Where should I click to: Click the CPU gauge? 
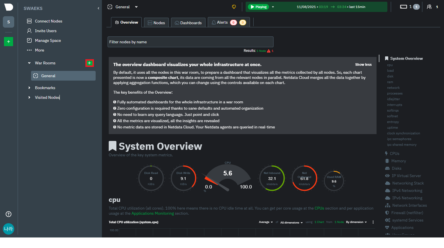click(228, 177)
